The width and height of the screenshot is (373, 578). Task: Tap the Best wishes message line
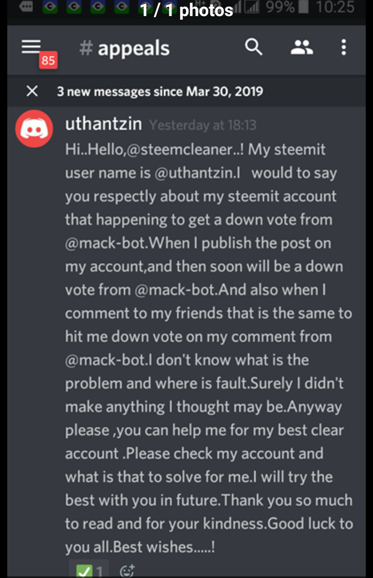tap(140, 547)
